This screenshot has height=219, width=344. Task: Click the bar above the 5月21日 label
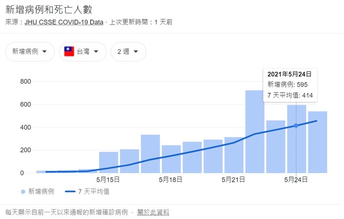pos(234,155)
